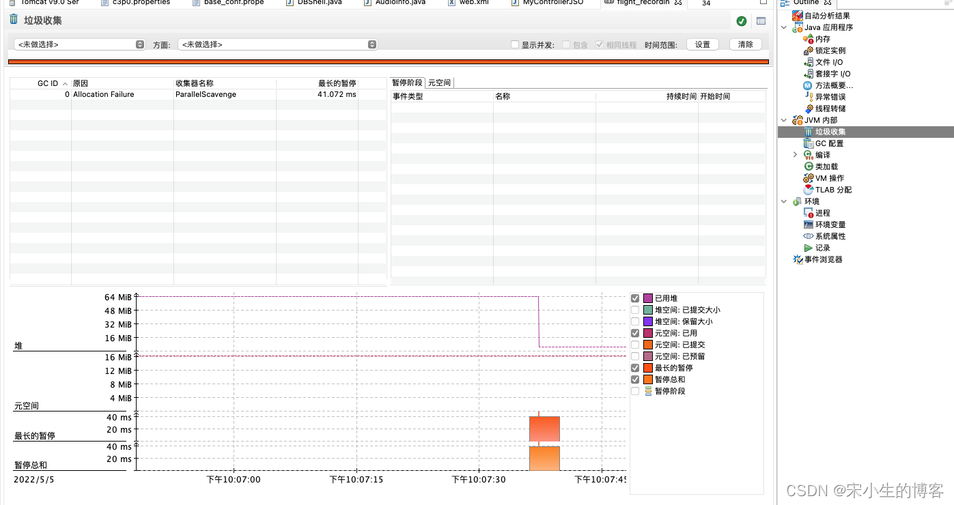Open the 内存 page icon
954x505 pixels.
click(x=809, y=39)
